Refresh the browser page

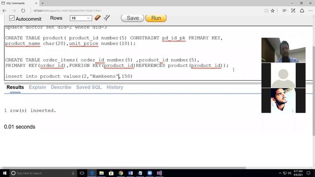(x=23, y=11)
